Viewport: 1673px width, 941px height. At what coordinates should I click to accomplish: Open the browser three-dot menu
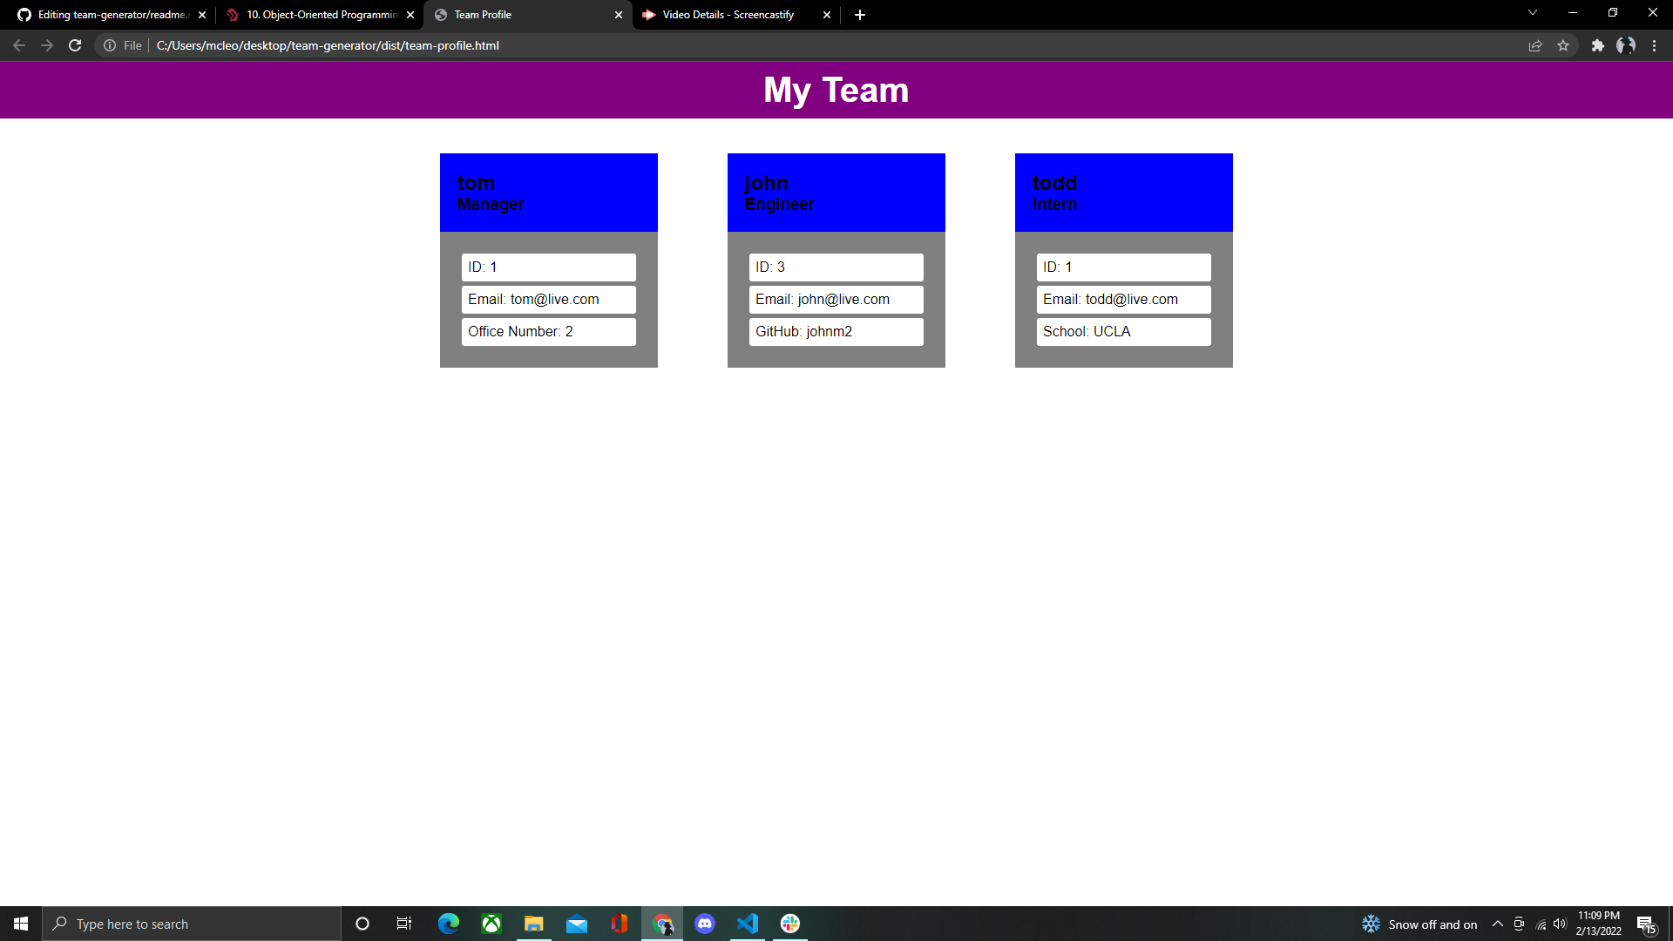1655,45
